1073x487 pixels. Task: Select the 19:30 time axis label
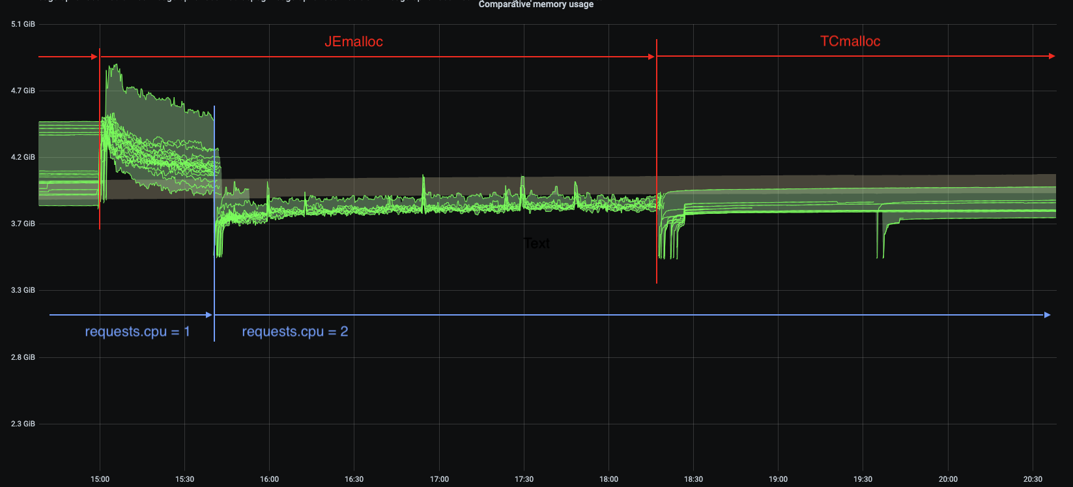(863, 479)
